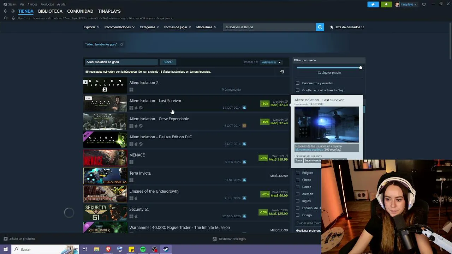Open the OBS icon on the taskbar
452x254 pixels.
(x=154, y=249)
